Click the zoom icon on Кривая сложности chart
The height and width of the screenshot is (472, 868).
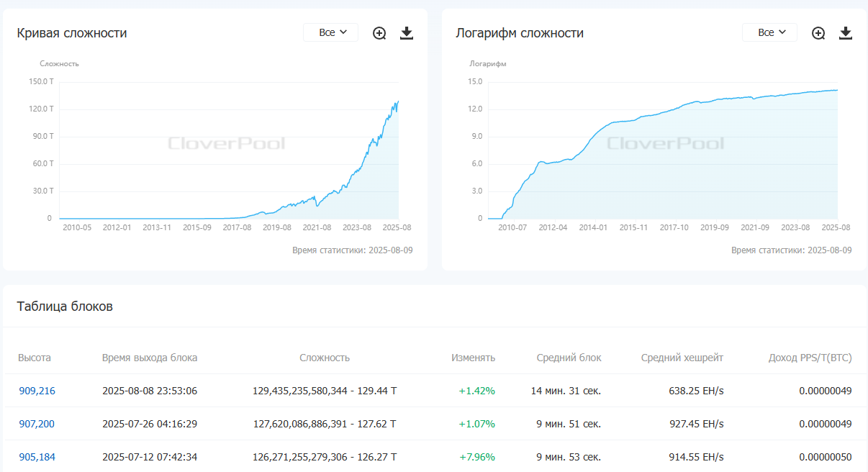(379, 32)
